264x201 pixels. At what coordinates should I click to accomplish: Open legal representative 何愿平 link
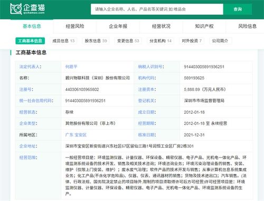coord(71,67)
